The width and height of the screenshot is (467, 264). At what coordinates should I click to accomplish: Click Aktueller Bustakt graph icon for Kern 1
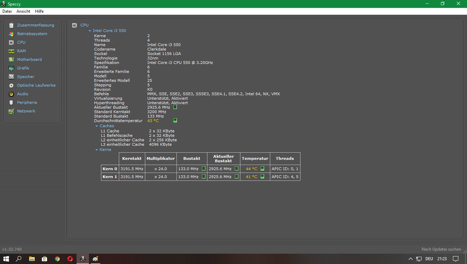pos(237,177)
